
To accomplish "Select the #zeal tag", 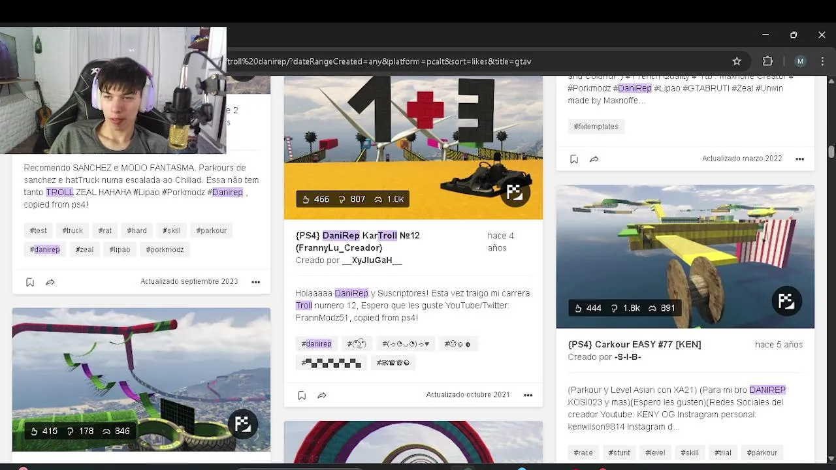I will point(84,249).
